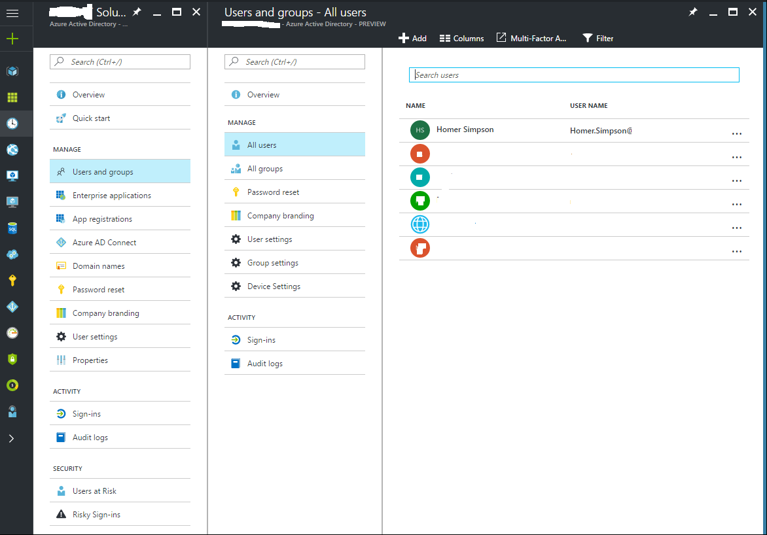Open the ellipsis menu for Homer Simpson
The width and height of the screenshot is (767, 535).
point(737,133)
